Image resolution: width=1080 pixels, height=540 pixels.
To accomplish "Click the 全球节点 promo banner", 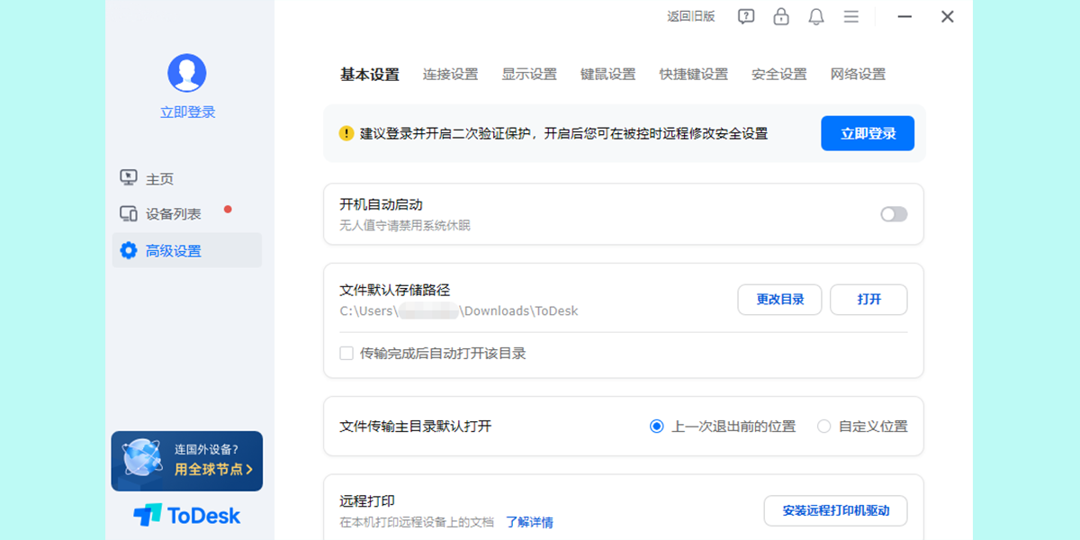I will tap(187, 461).
